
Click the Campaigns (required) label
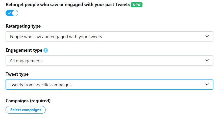(x=28, y=101)
